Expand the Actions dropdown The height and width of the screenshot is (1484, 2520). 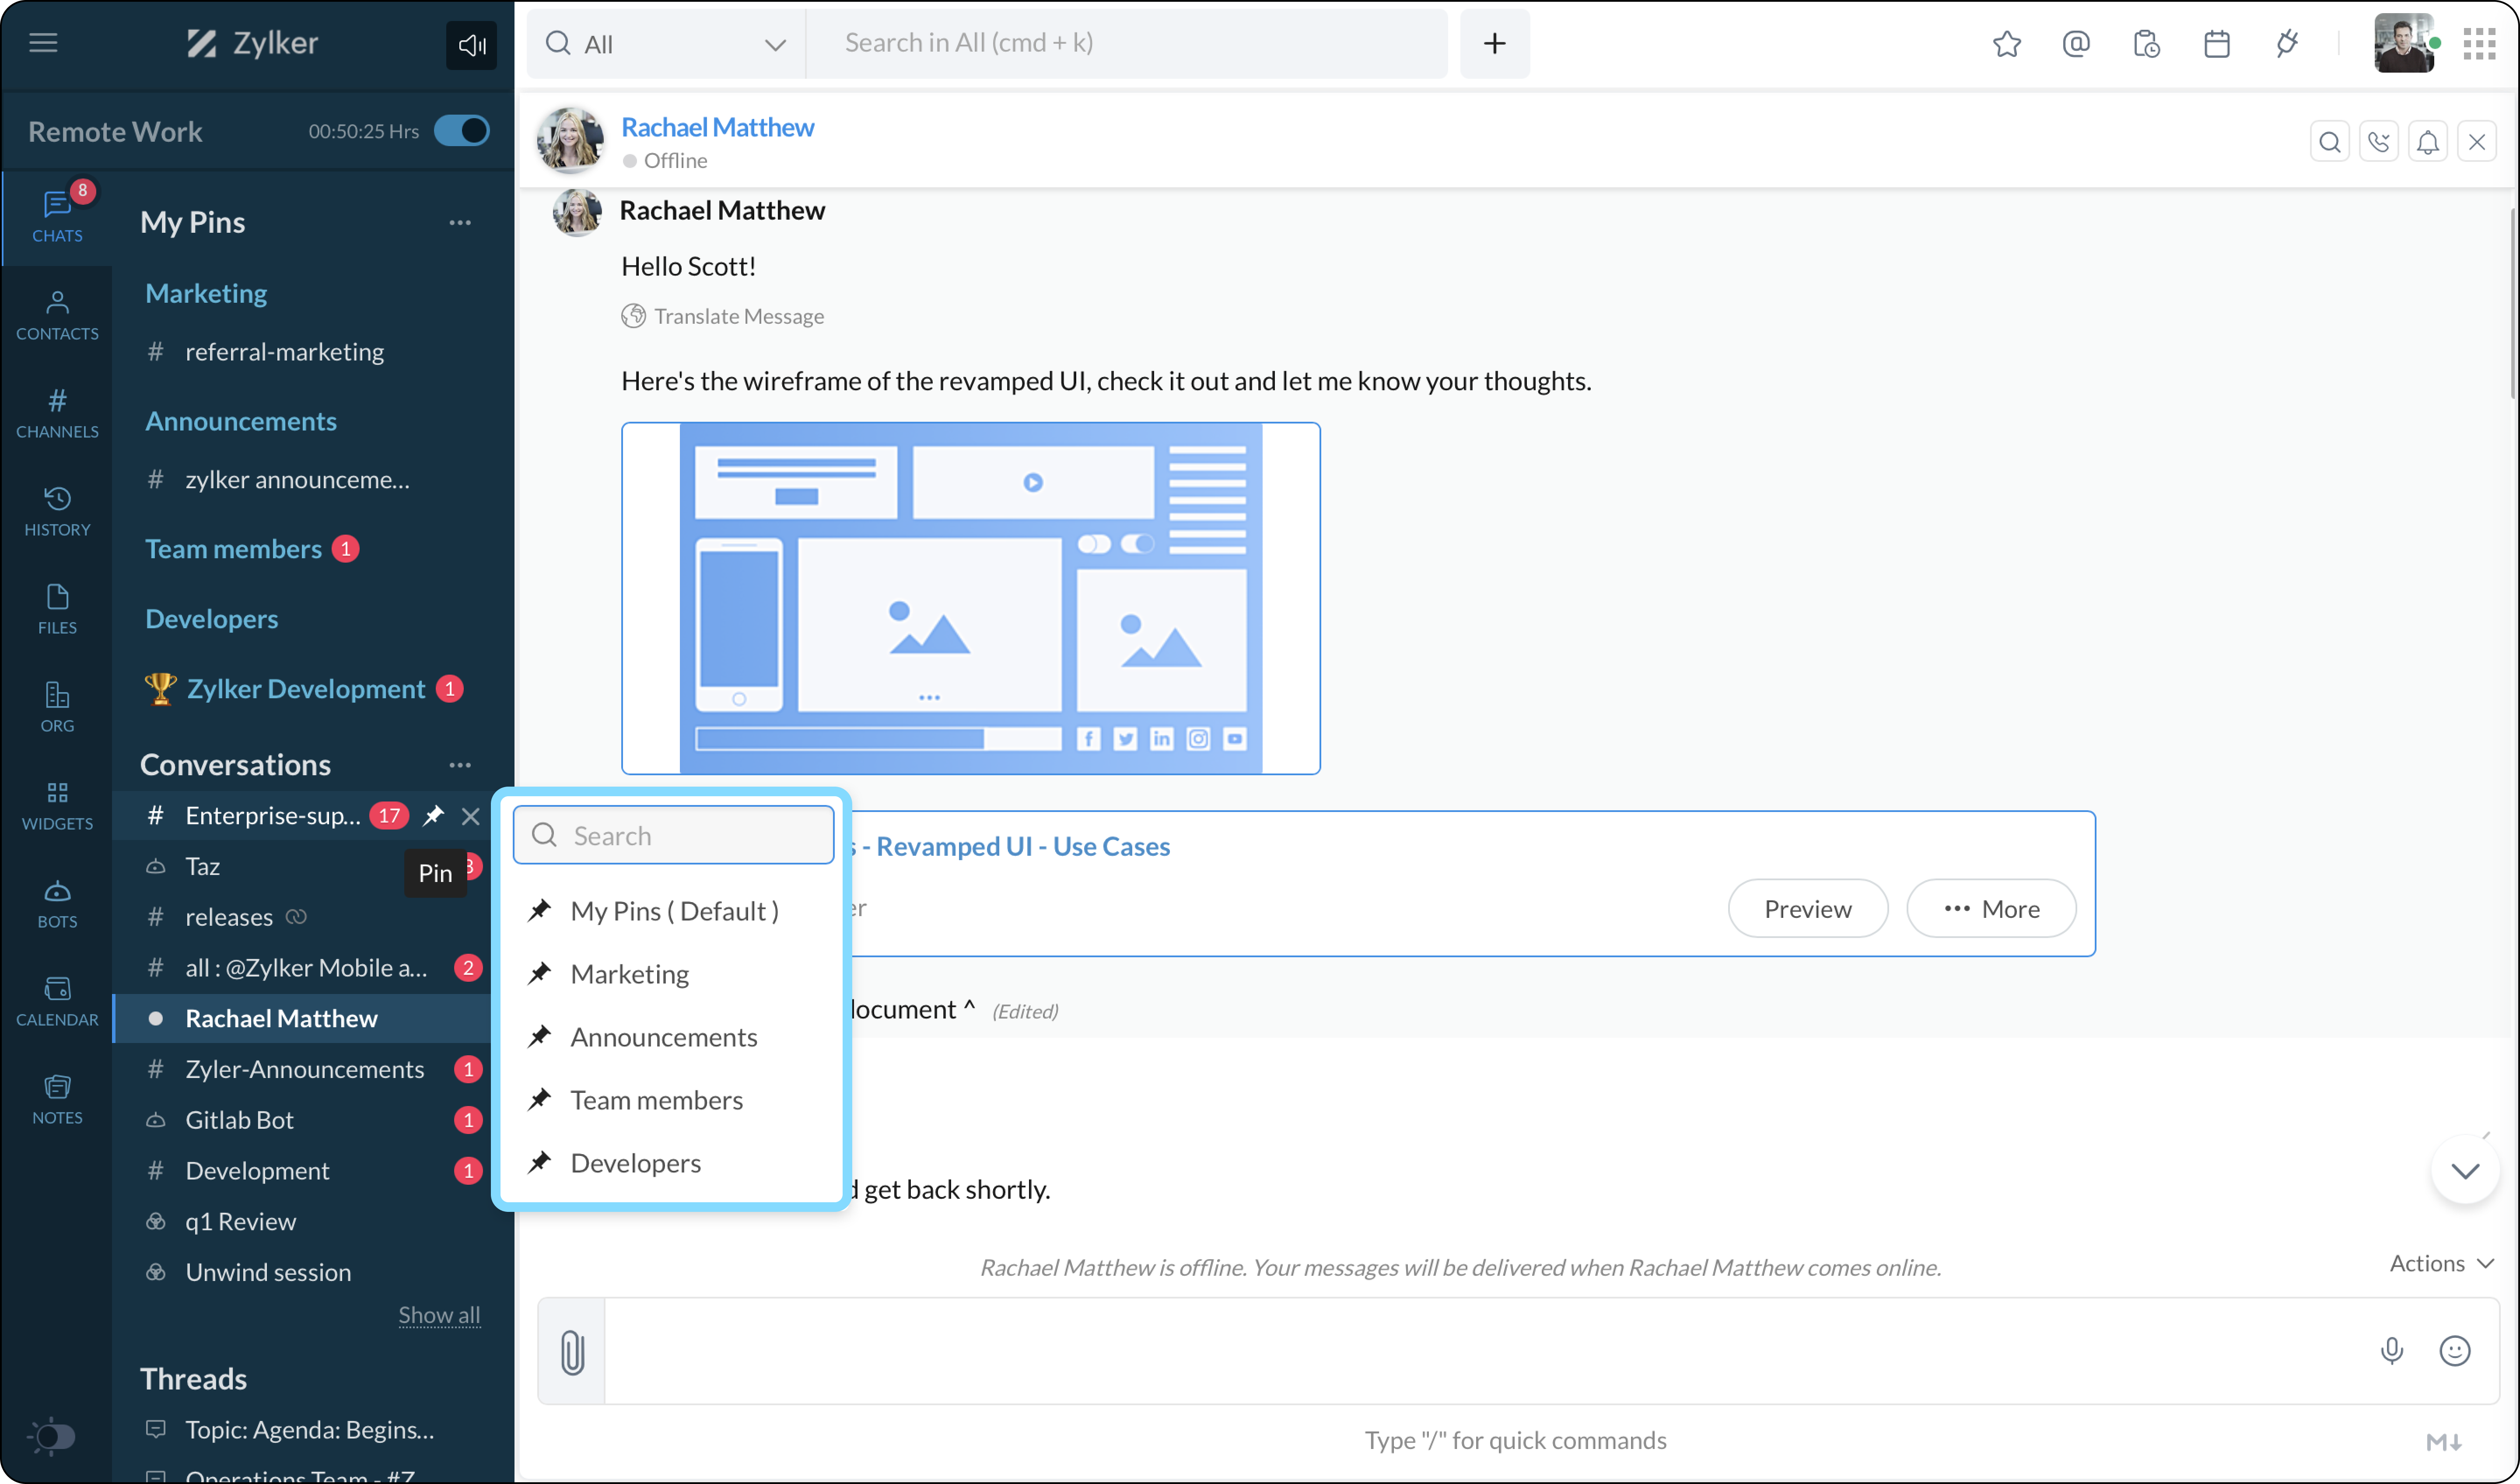pos(2440,1263)
